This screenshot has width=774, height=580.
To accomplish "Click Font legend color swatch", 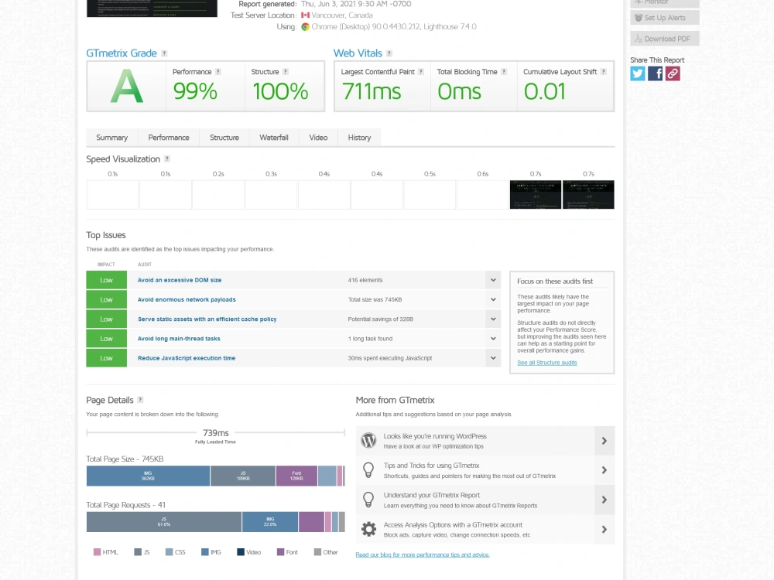I will pyautogui.click(x=280, y=552).
